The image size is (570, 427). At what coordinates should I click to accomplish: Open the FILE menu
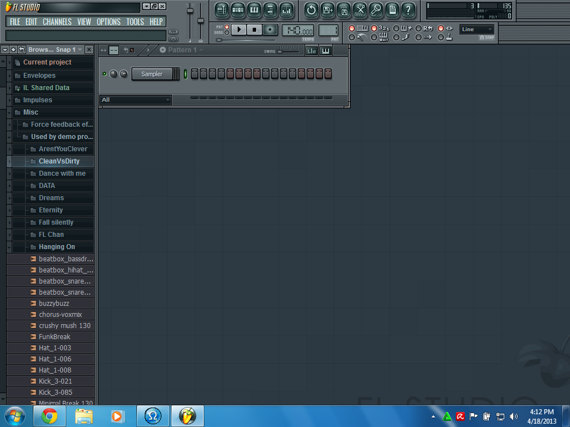click(15, 22)
